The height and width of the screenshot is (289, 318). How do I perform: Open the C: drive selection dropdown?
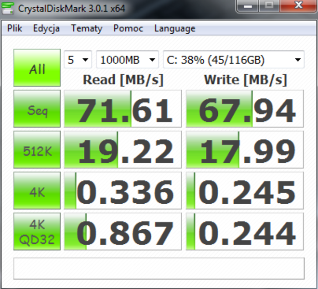tap(234, 60)
